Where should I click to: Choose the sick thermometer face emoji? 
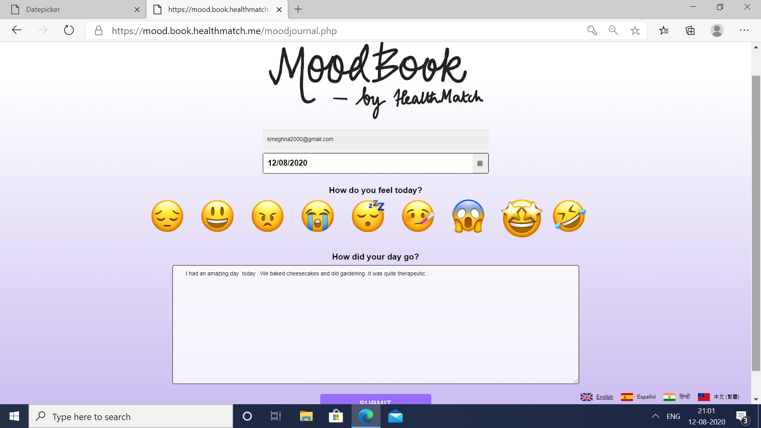click(418, 216)
